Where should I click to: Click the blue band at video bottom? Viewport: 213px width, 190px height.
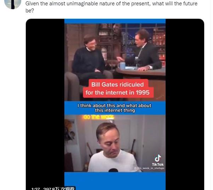pyautogui.click(x=115, y=181)
